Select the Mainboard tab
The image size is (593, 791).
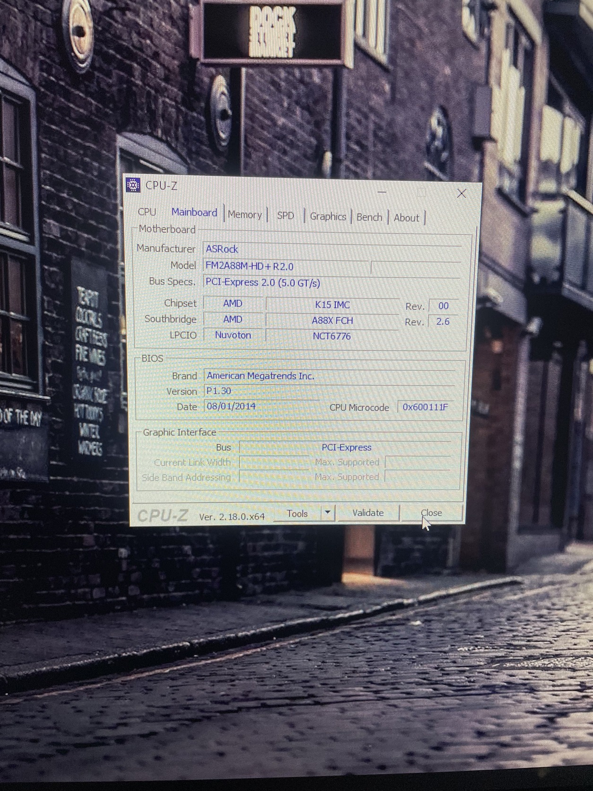coord(194,212)
